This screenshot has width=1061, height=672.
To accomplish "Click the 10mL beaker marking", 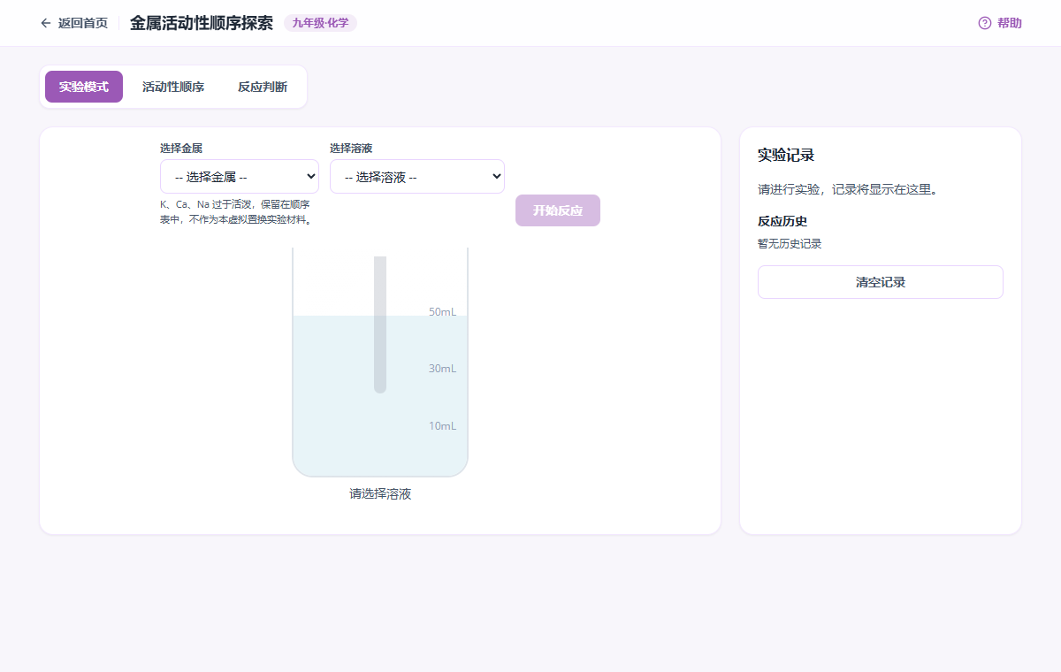I will (x=443, y=426).
